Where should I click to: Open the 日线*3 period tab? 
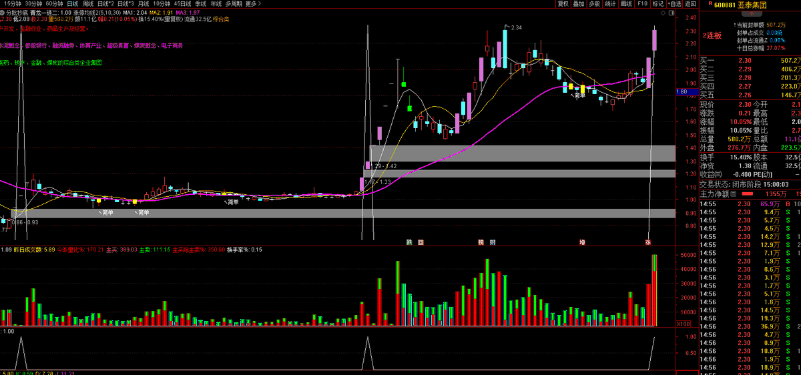pyautogui.click(x=125, y=3)
